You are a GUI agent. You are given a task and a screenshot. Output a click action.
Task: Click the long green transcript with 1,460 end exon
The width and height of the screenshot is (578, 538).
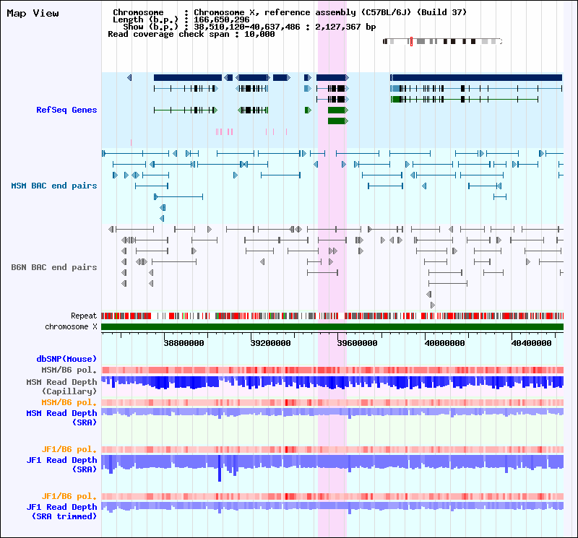click(x=465, y=99)
